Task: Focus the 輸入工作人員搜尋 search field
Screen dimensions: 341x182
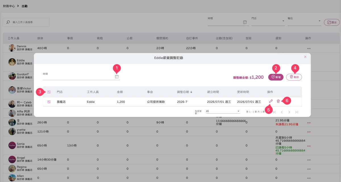Action: (x=26, y=22)
